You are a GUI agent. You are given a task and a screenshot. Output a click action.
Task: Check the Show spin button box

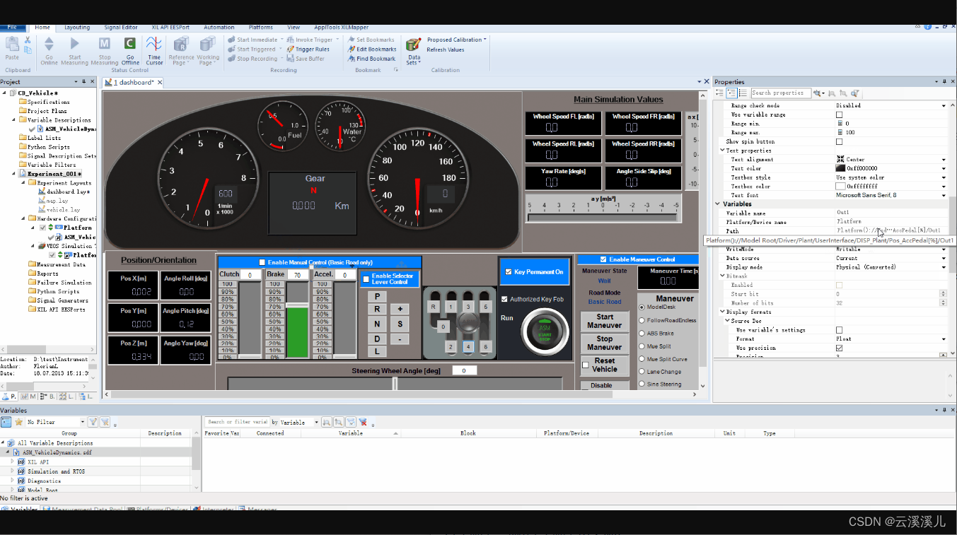coord(840,141)
